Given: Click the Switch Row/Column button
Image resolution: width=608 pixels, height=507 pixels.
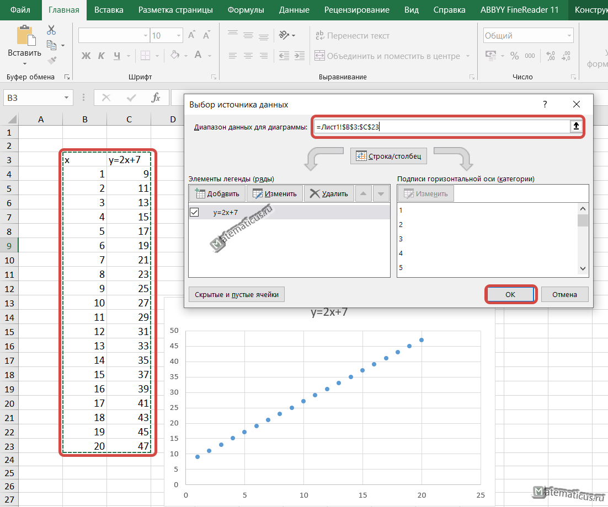Looking at the screenshot, I should point(389,156).
